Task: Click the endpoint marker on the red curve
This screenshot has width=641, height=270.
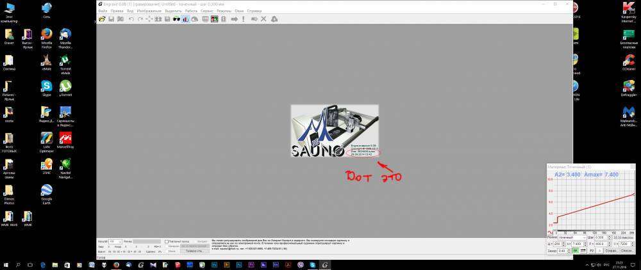Action: (633, 194)
